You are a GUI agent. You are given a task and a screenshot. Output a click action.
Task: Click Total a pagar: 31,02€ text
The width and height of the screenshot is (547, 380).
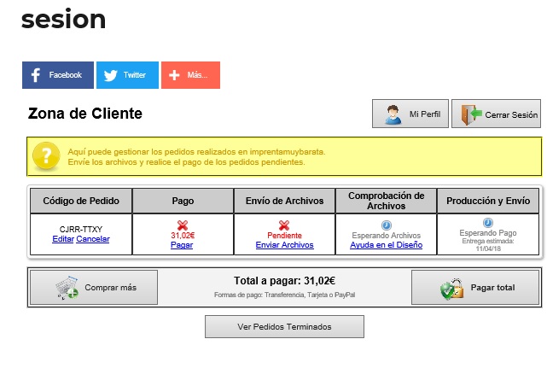284,281
